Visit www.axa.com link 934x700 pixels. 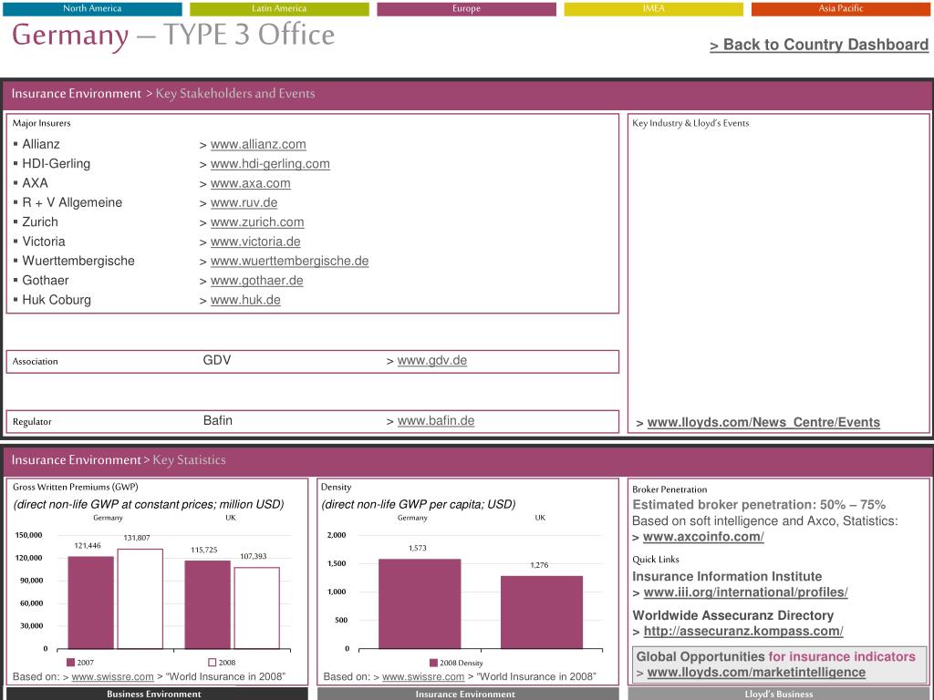pos(250,183)
